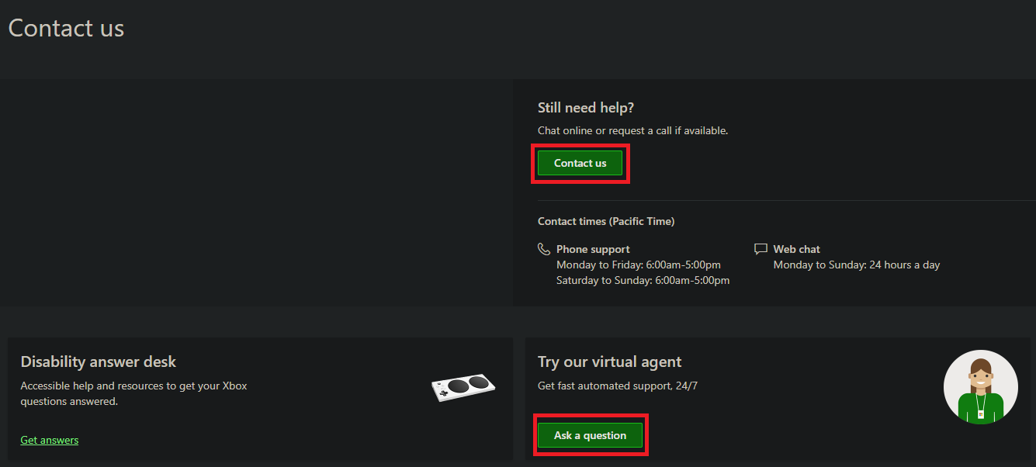Click the virtual agent avatar
This screenshot has height=467, width=1036.
coord(980,386)
